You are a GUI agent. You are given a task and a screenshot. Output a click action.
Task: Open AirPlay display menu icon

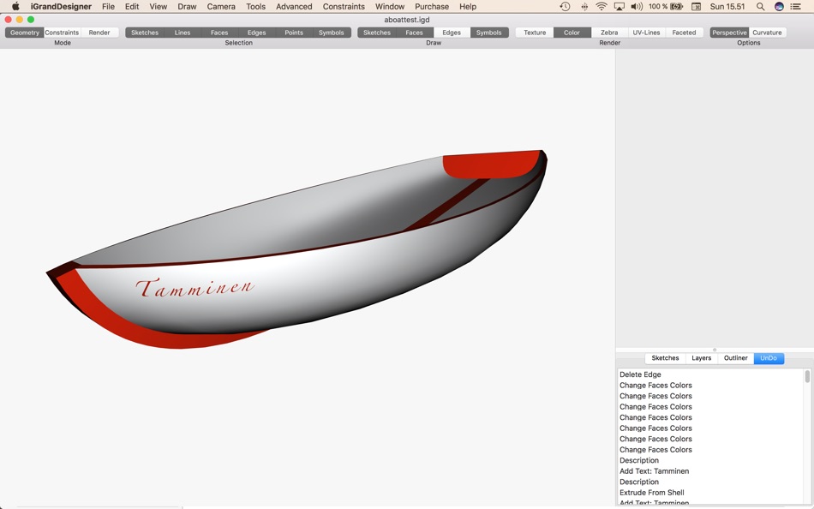click(x=619, y=6)
